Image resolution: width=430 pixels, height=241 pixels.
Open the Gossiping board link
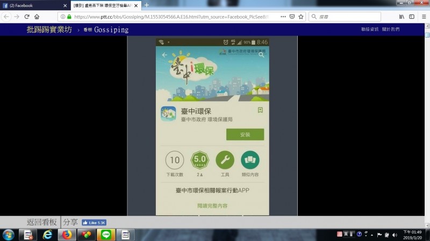[111, 30]
